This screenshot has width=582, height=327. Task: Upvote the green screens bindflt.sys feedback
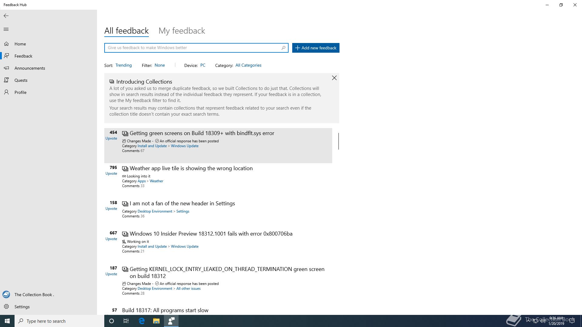click(x=111, y=138)
